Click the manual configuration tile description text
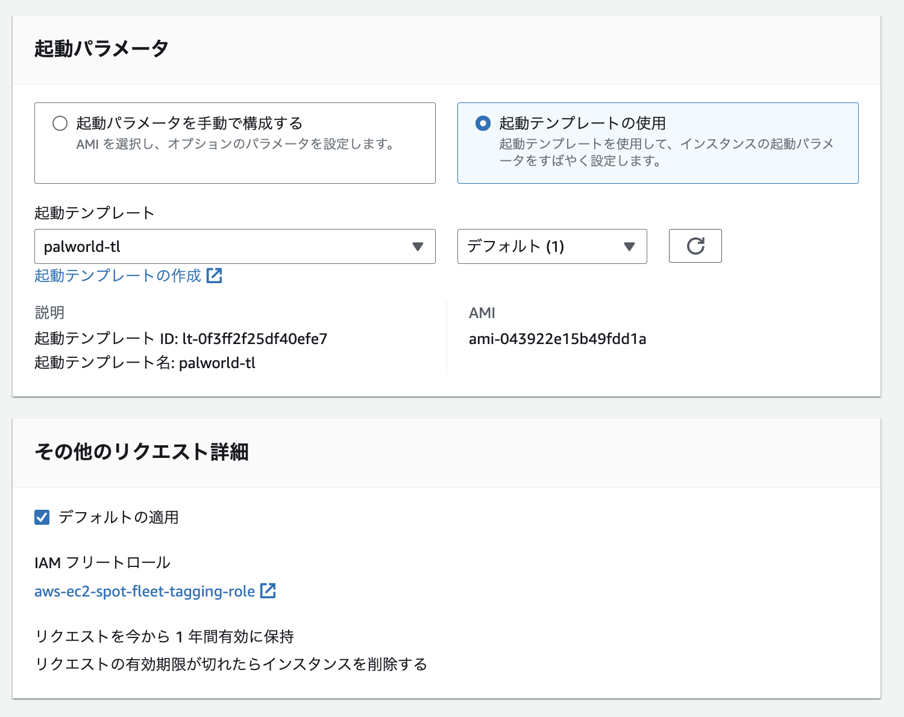The width and height of the screenshot is (904, 717). 235,145
